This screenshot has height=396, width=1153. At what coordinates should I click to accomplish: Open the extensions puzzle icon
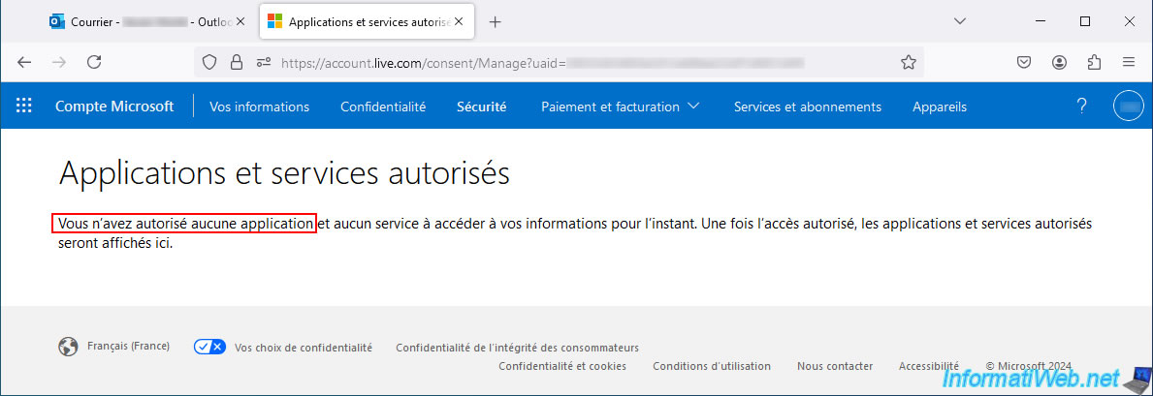pyautogui.click(x=1094, y=62)
